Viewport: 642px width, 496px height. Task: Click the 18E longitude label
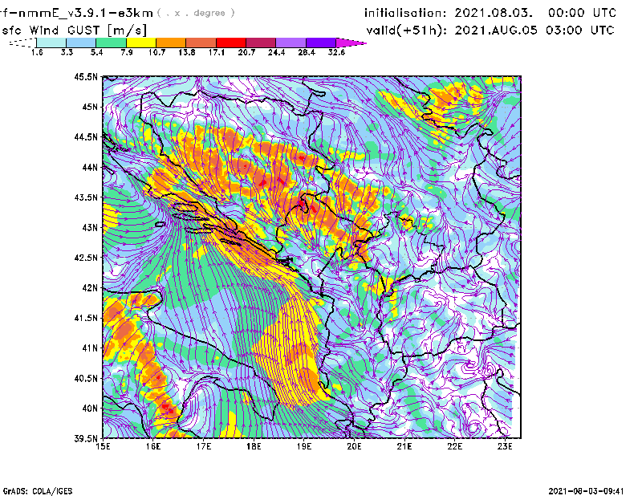pyautogui.click(x=254, y=446)
